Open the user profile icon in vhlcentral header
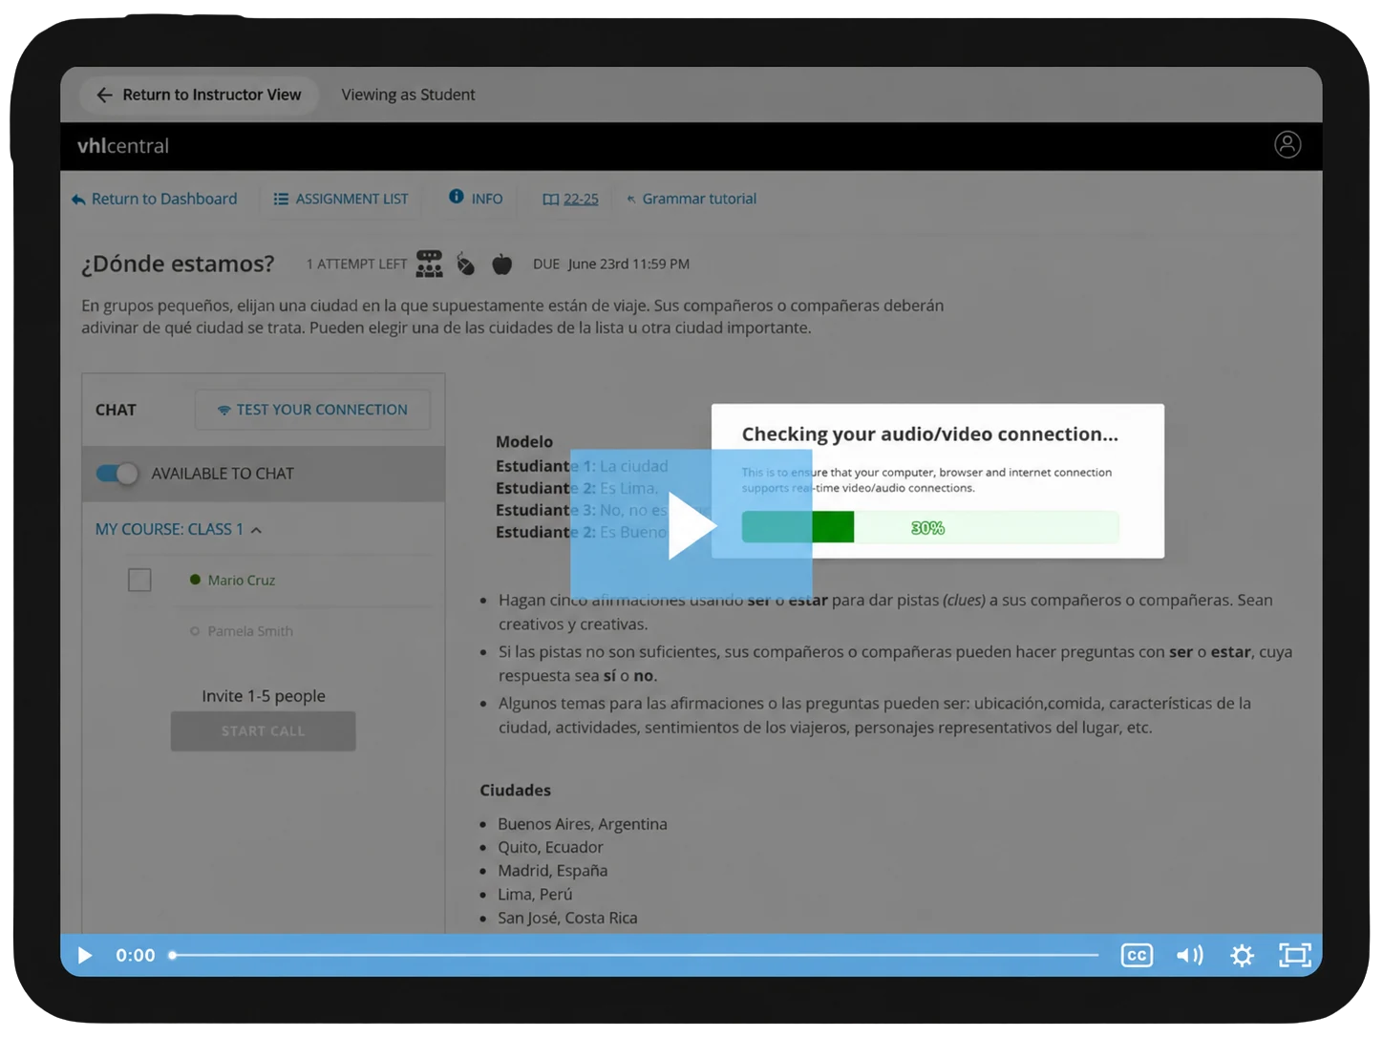This screenshot has width=1383, height=1037. pyautogui.click(x=1287, y=144)
